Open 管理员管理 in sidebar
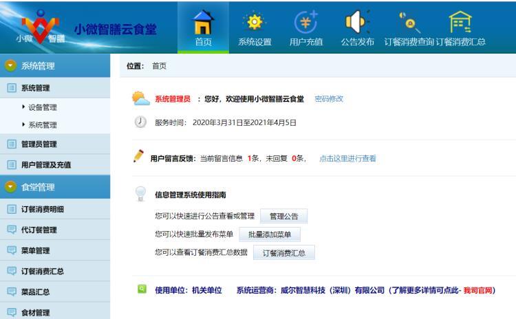The width and height of the screenshot is (516, 319). pyautogui.click(x=39, y=144)
